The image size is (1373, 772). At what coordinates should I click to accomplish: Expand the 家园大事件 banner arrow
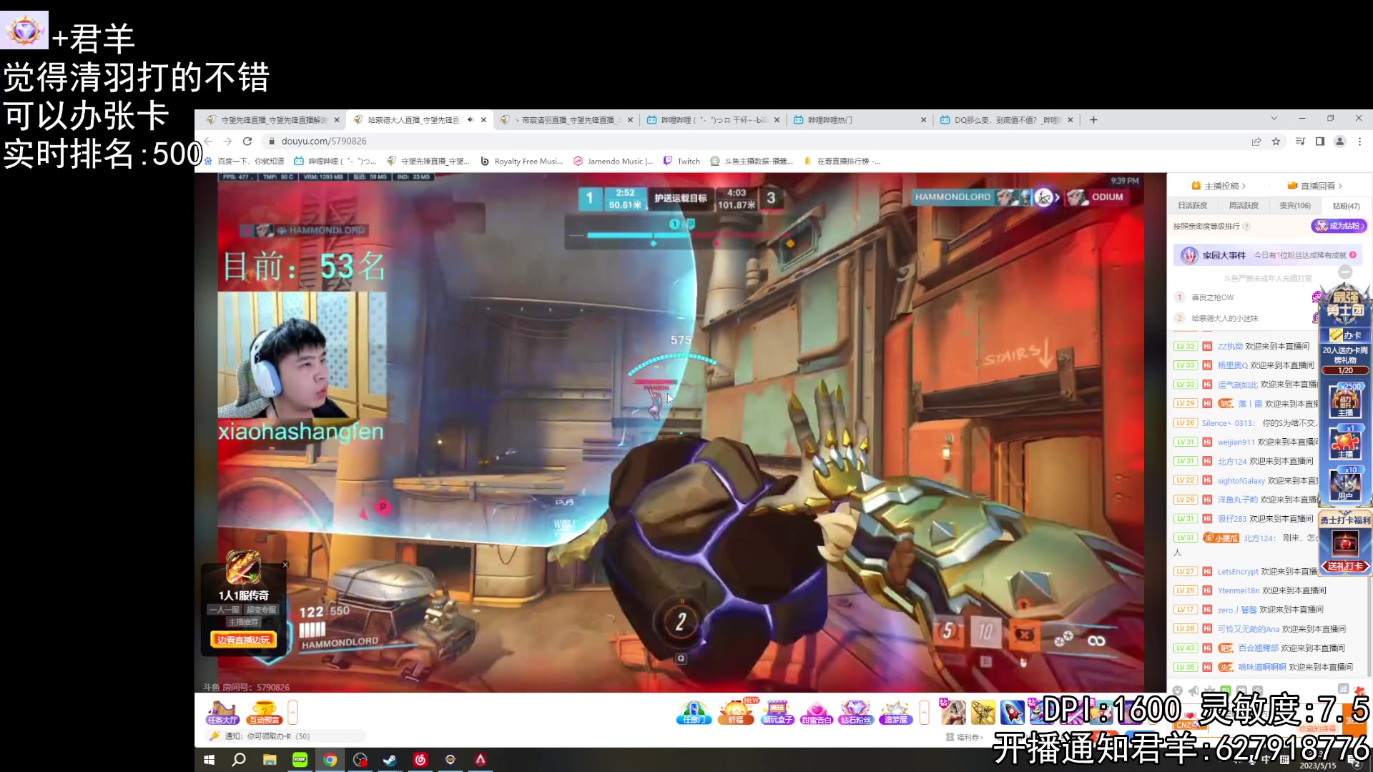point(1353,255)
